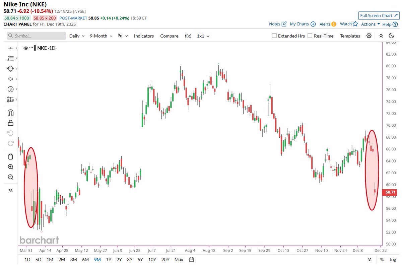Select the 3M time range
This screenshot has width=402, height=265.
click(73, 260)
